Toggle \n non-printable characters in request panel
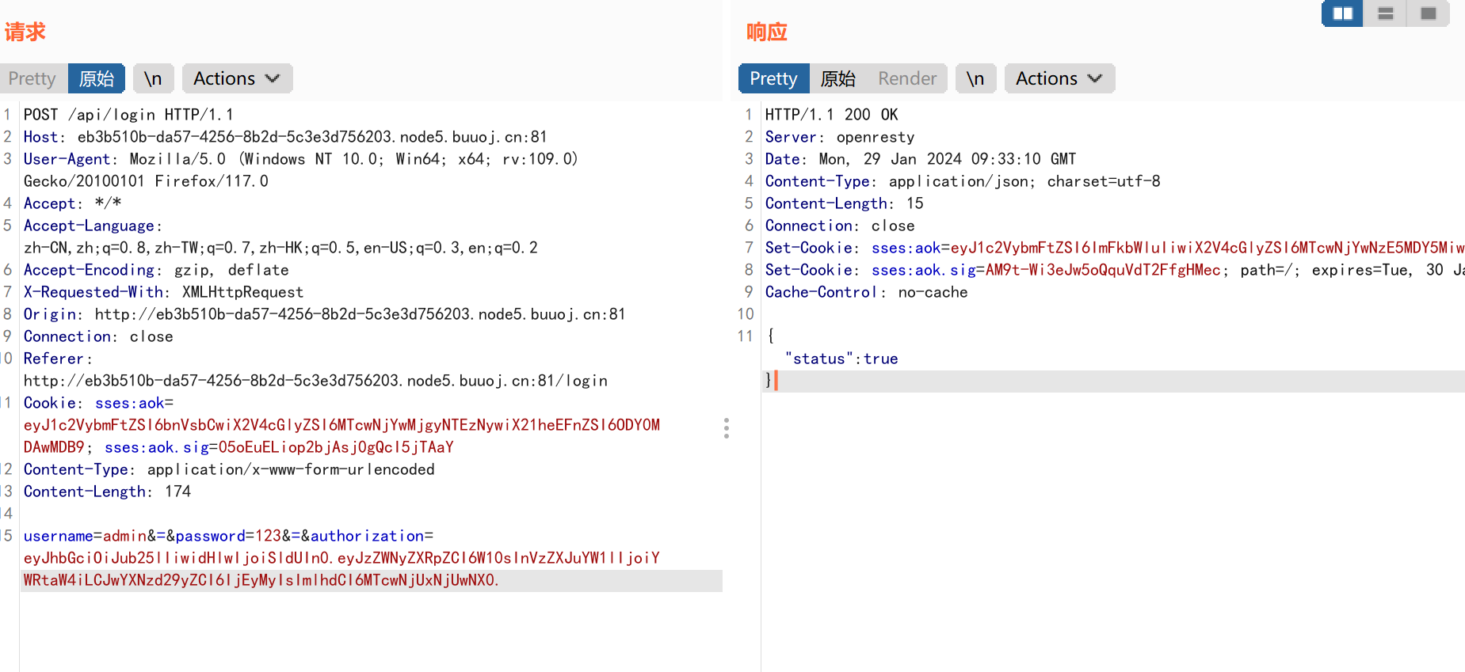 click(x=153, y=78)
